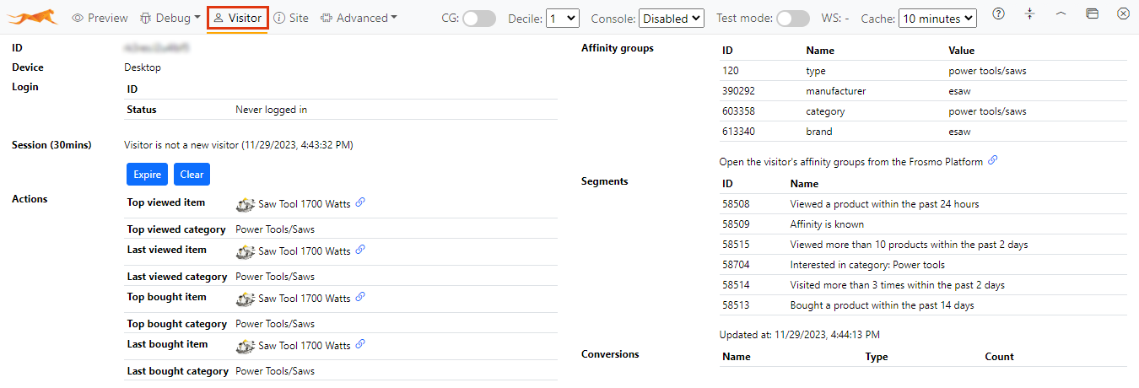1139x388 pixels.
Task: Click the Frosmo cheetah logo
Action: 33,17
